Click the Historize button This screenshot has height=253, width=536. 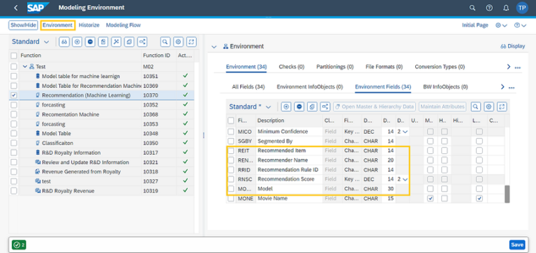coord(89,25)
